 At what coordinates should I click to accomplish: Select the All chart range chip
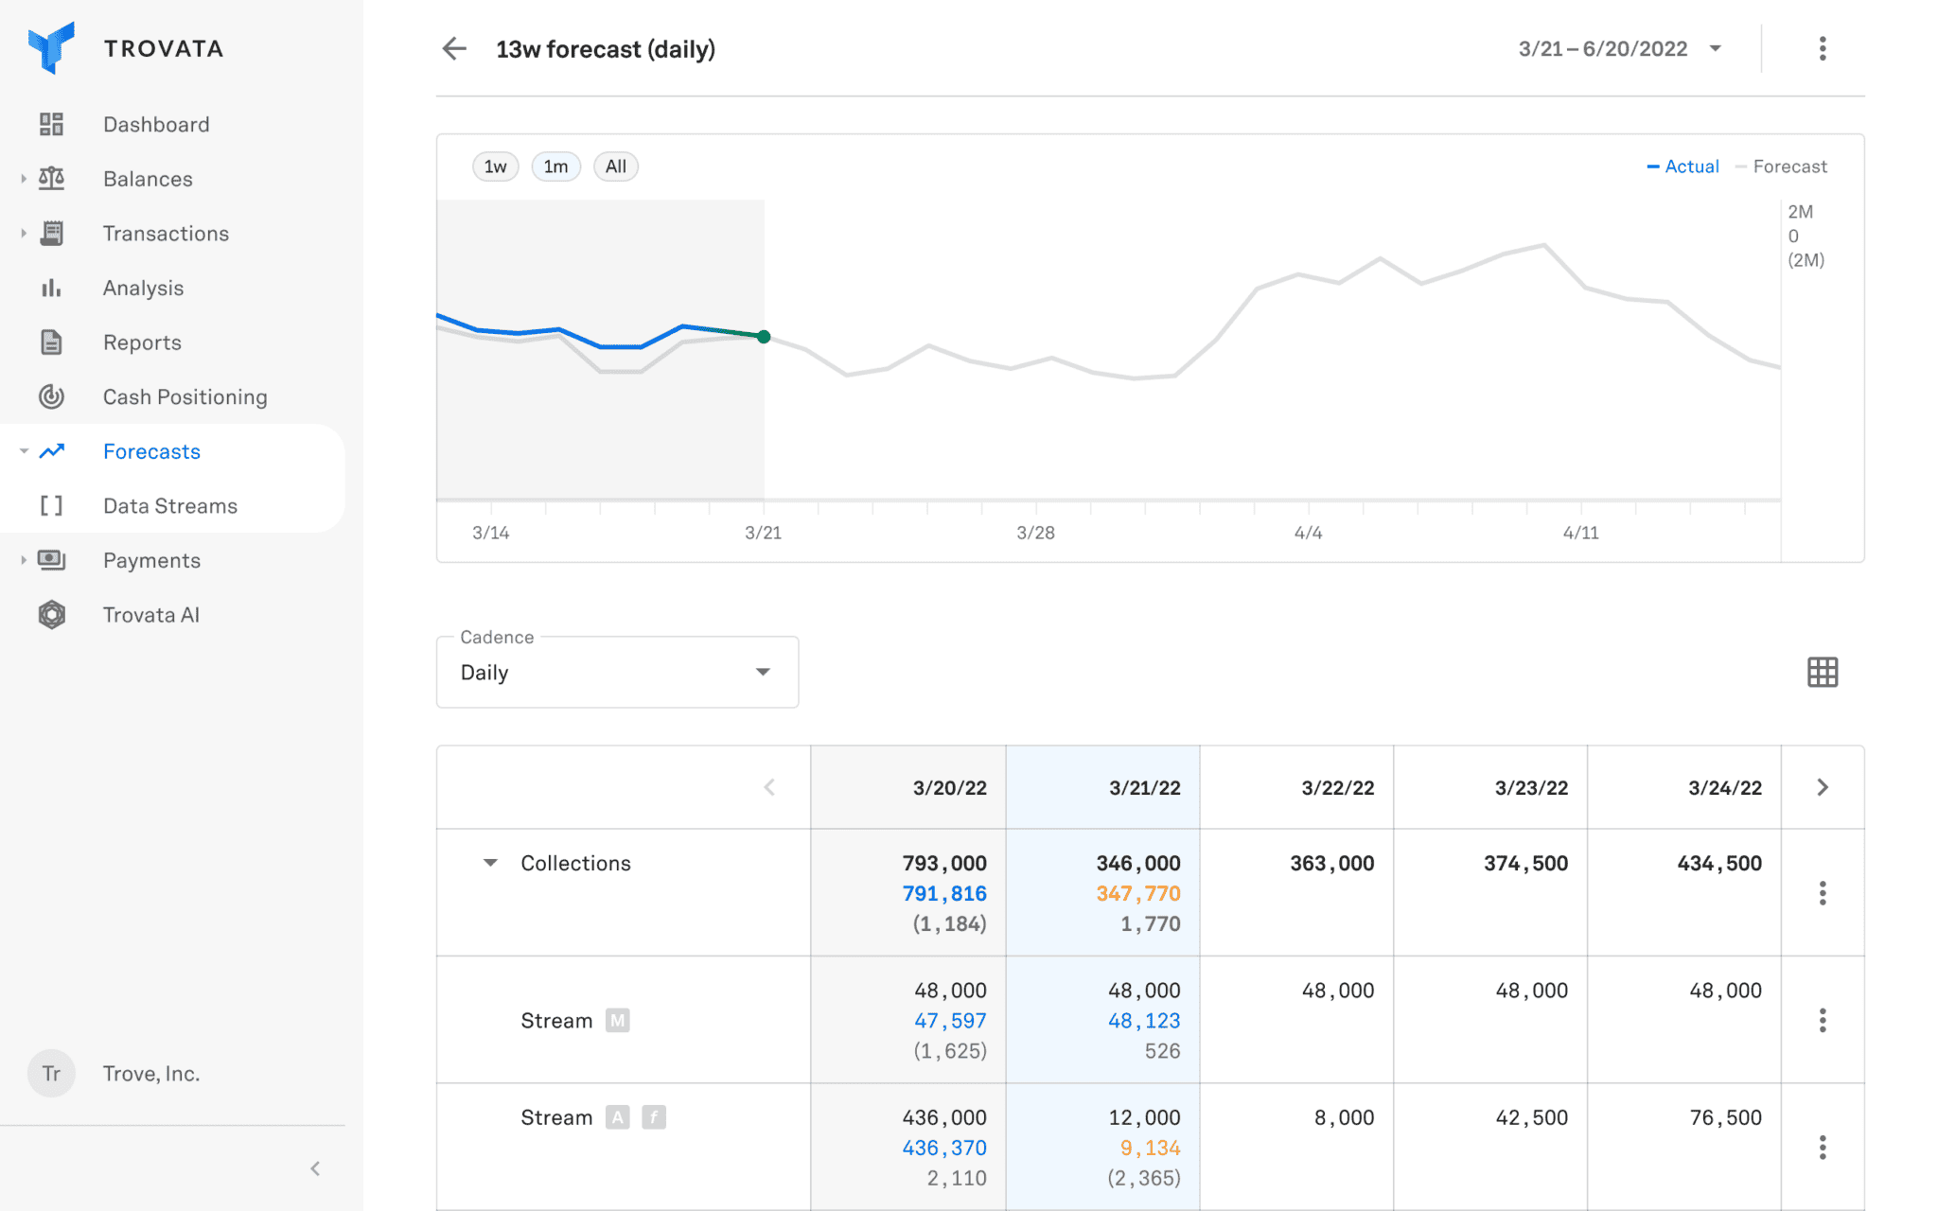(615, 167)
